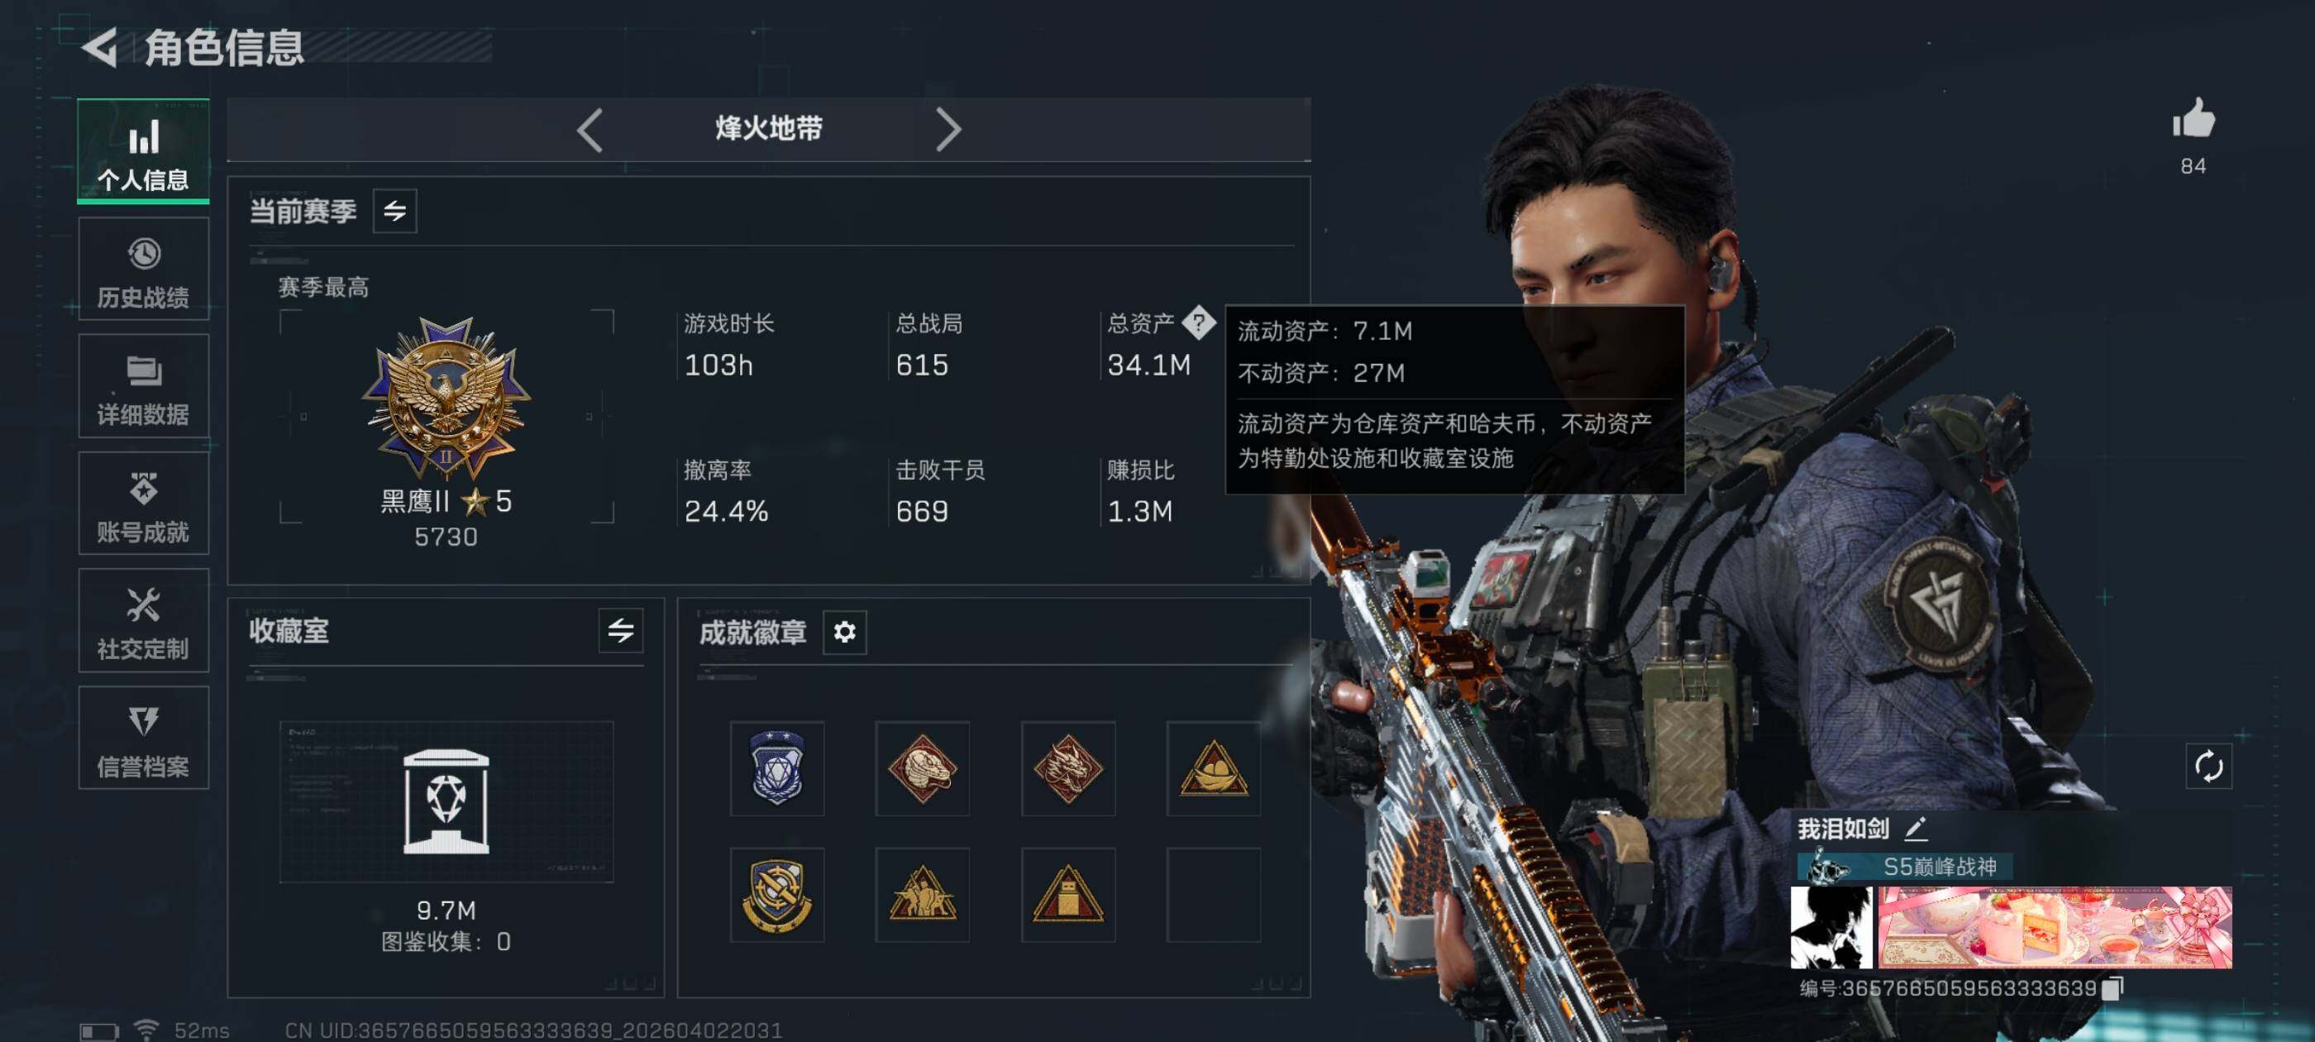Click the blue shield achievement badge
The image size is (2315, 1042).
pos(776,767)
